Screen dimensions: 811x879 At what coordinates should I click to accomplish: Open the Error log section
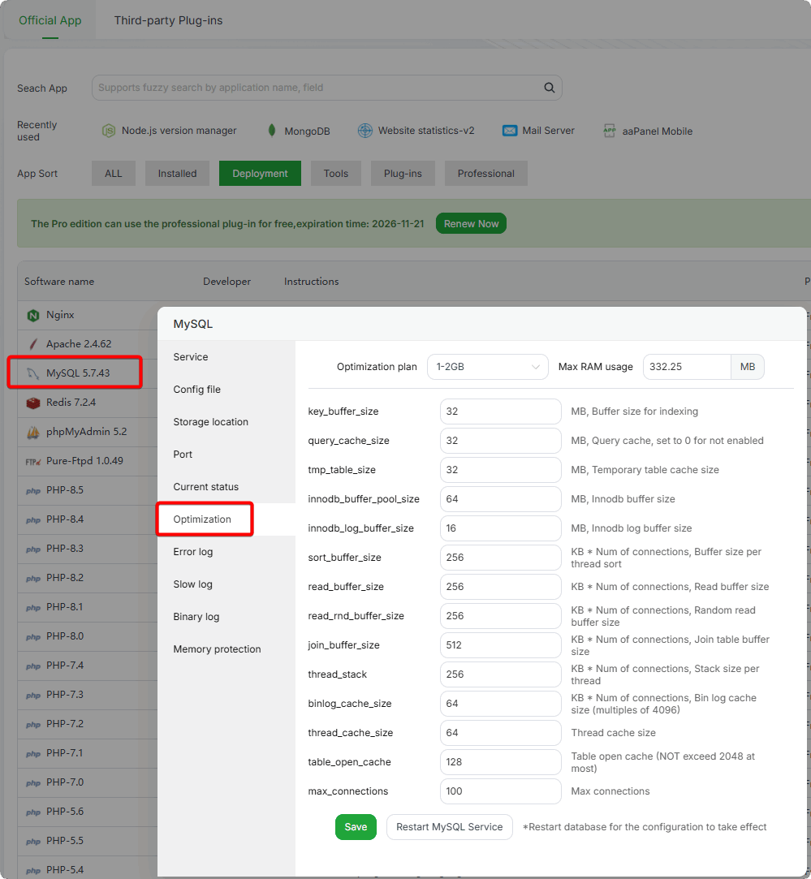(x=226, y=552)
